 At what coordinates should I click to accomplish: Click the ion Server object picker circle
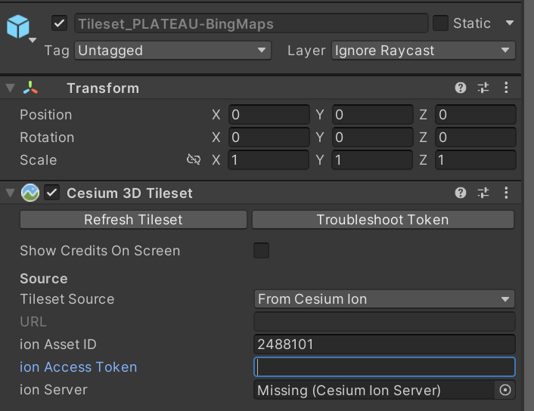point(505,390)
